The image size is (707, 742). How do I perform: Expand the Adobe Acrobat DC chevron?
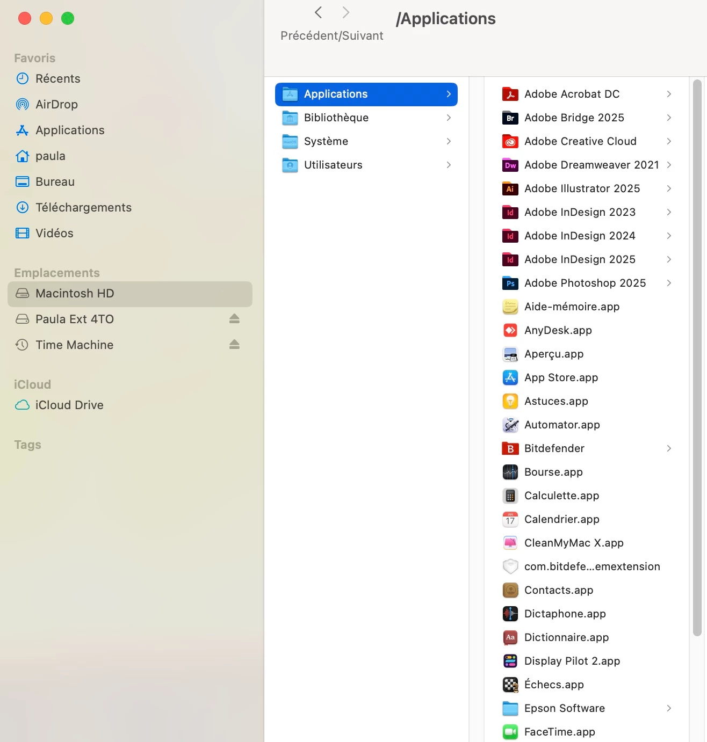pos(669,94)
